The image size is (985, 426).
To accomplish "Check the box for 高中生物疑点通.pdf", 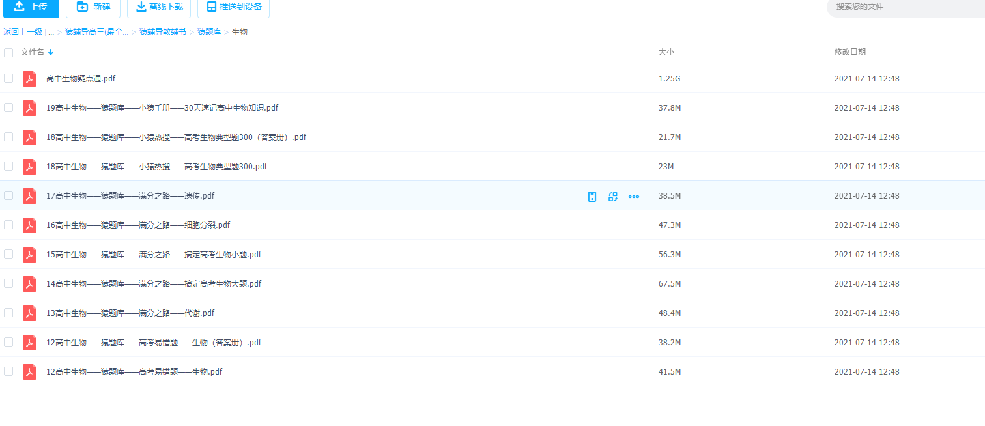I will [x=8, y=78].
